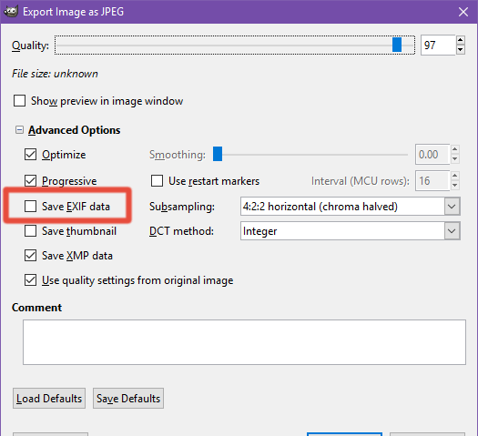This screenshot has width=478, height=436.
Task: Decrease Interval MCU rows with down arrow
Action: tap(455, 186)
